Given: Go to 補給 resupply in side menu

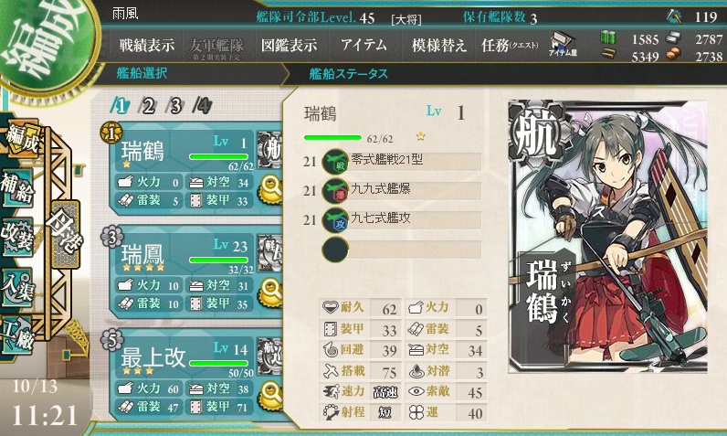Looking at the screenshot, I should click(17, 188).
